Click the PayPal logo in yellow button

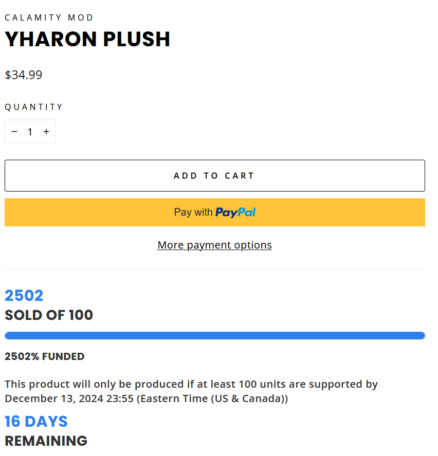pos(235,213)
